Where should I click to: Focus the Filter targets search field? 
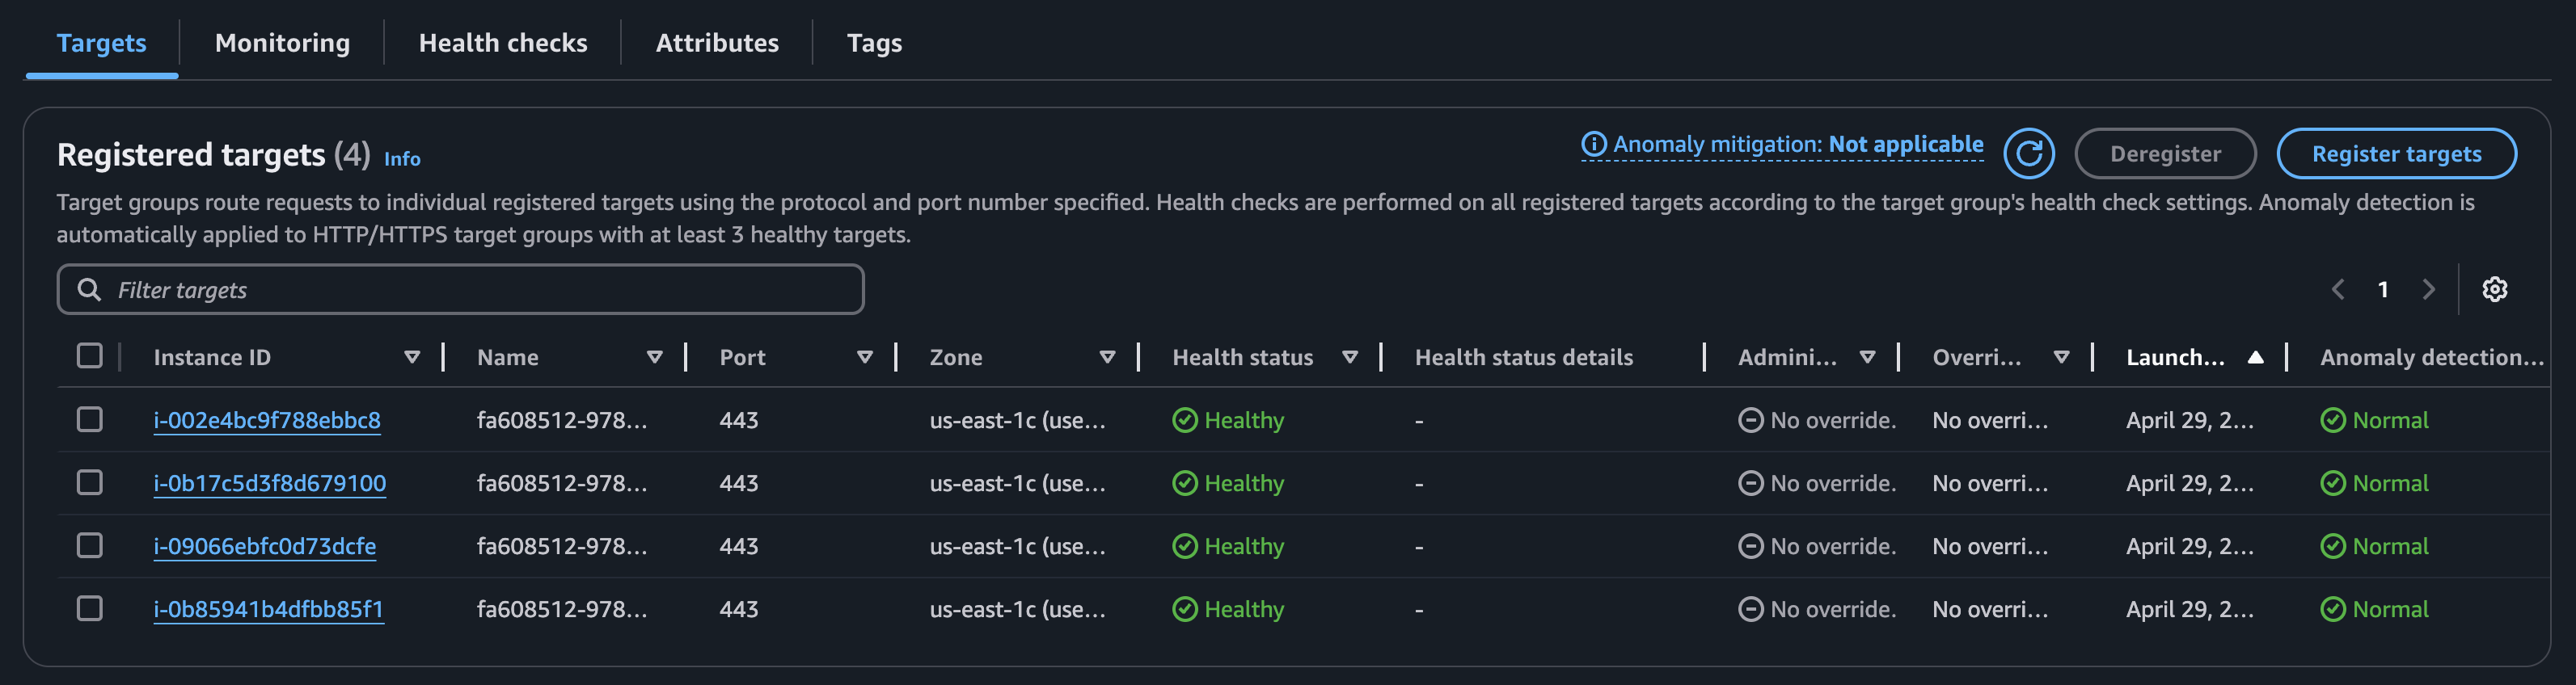pyautogui.click(x=480, y=289)
